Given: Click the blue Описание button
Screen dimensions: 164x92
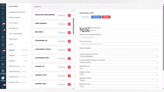Looking at the screenshot, I should point(96,17).
